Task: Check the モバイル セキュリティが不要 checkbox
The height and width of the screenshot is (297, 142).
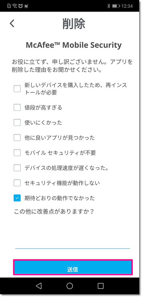Action: coord(17,153)
